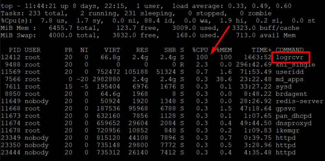The width and height of the screenshot is (325, 161).
Task: Click the COMMAND column header
Action: click(x=290, y=50)
